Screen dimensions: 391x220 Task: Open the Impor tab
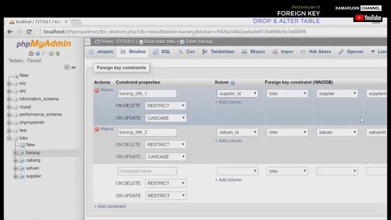click(283, 51)
